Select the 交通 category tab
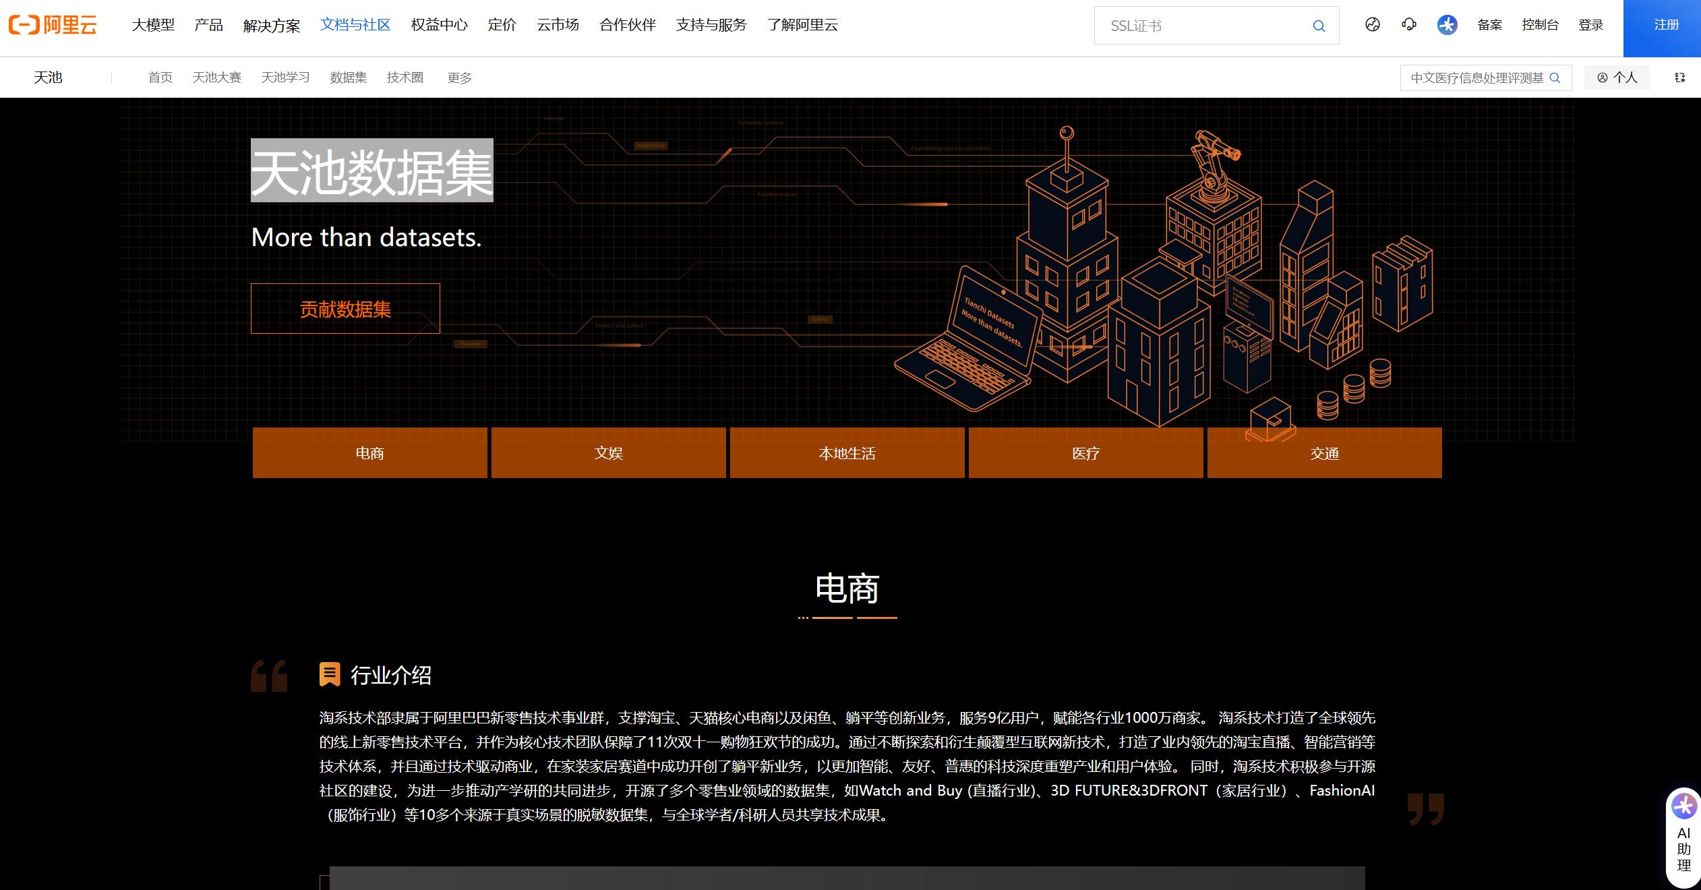This screenshot has width=1701, height=890. point(1324,453)
